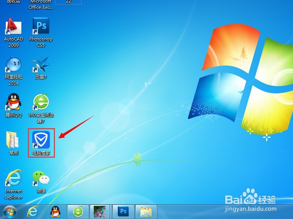Open Internet Explorer from the taskbar

(33, 212)
